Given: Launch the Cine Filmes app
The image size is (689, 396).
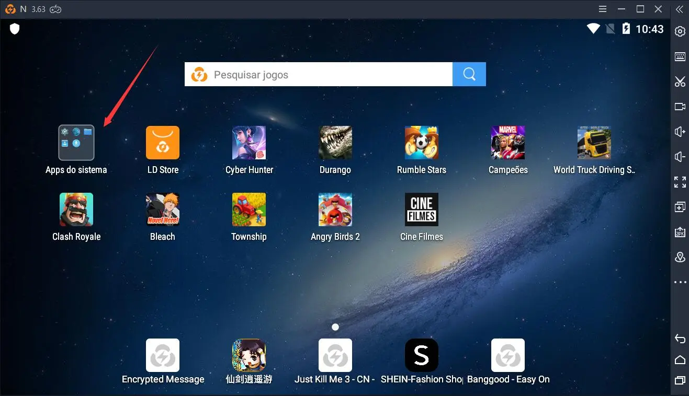Looking at the screenshot, I should coord(422,209).
